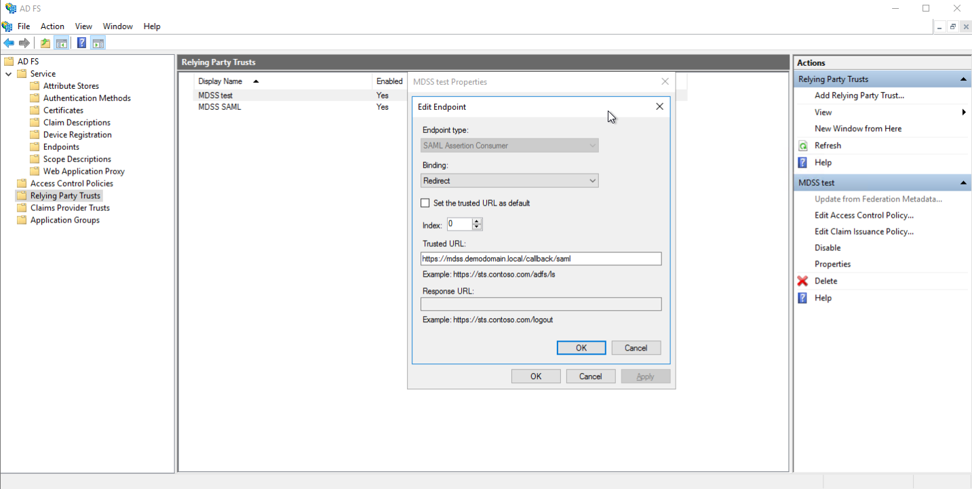Go back with the blue Back arrow
This screenshot has width=972, height=489.
click(x=9, y=43)
